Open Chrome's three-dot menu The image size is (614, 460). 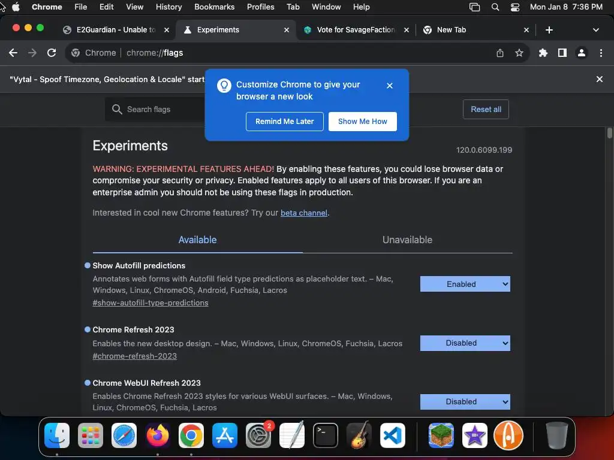tap(601, 53)
